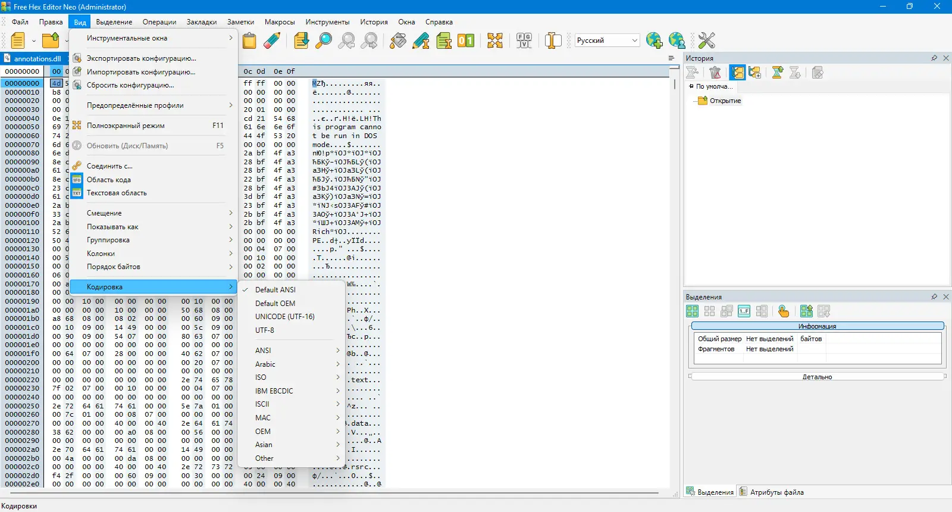Switch to the Выделения bottom tab

tap(710, 492)
